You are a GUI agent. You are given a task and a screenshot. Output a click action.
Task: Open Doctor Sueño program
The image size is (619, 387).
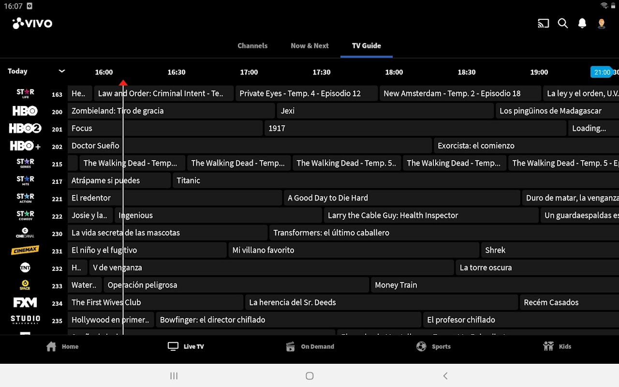(x=250, y=146)
